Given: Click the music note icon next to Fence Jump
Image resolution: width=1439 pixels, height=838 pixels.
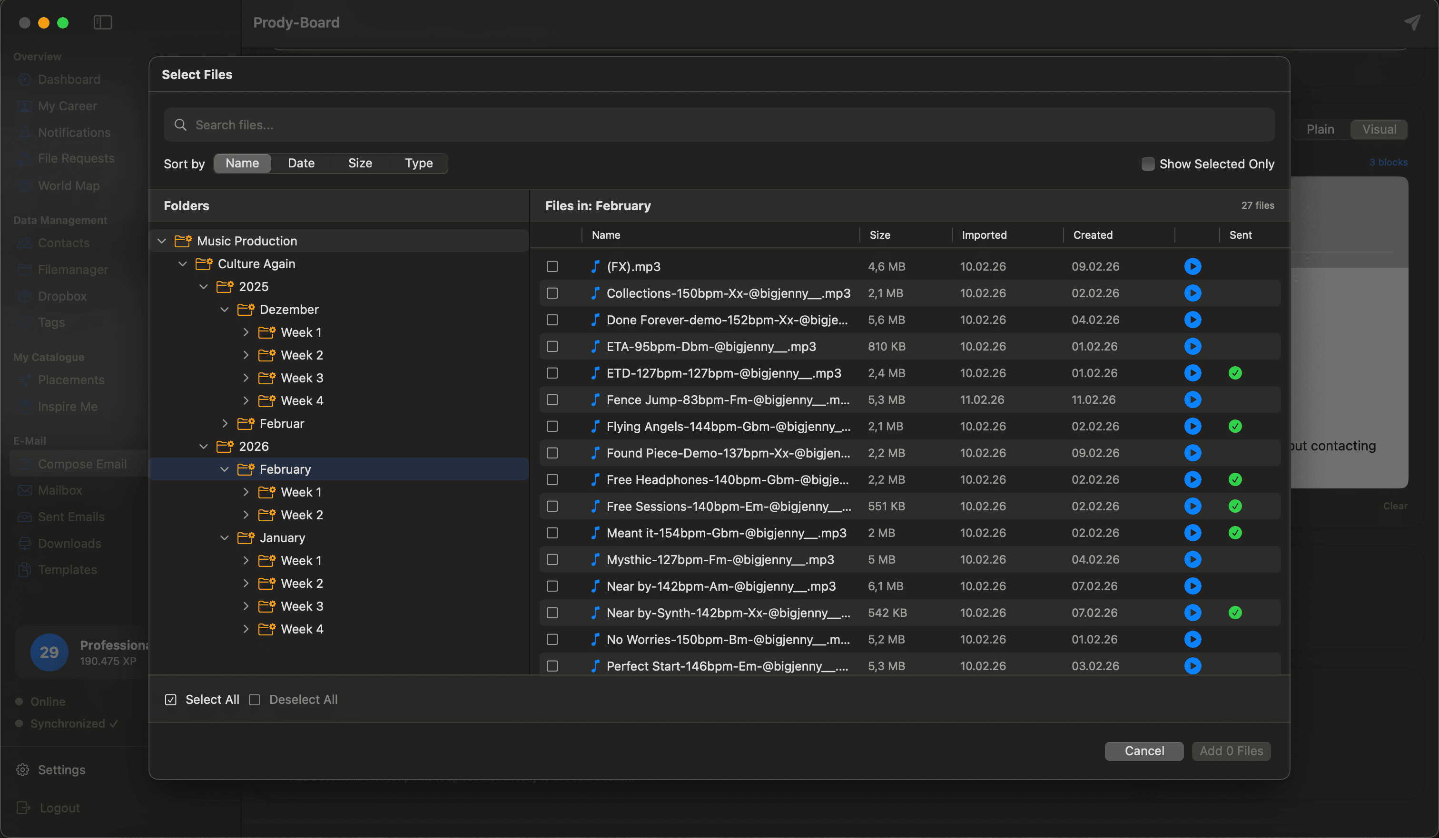Looking at the screenshot, I should (595, 400).
